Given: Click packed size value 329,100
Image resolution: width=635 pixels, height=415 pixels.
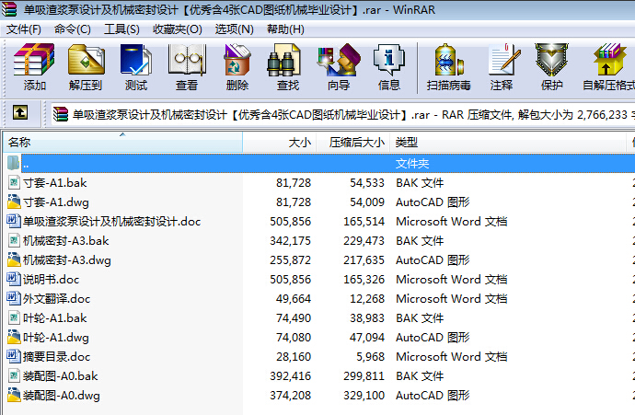Looking at the screenshot, I should [x=364, y=395].
